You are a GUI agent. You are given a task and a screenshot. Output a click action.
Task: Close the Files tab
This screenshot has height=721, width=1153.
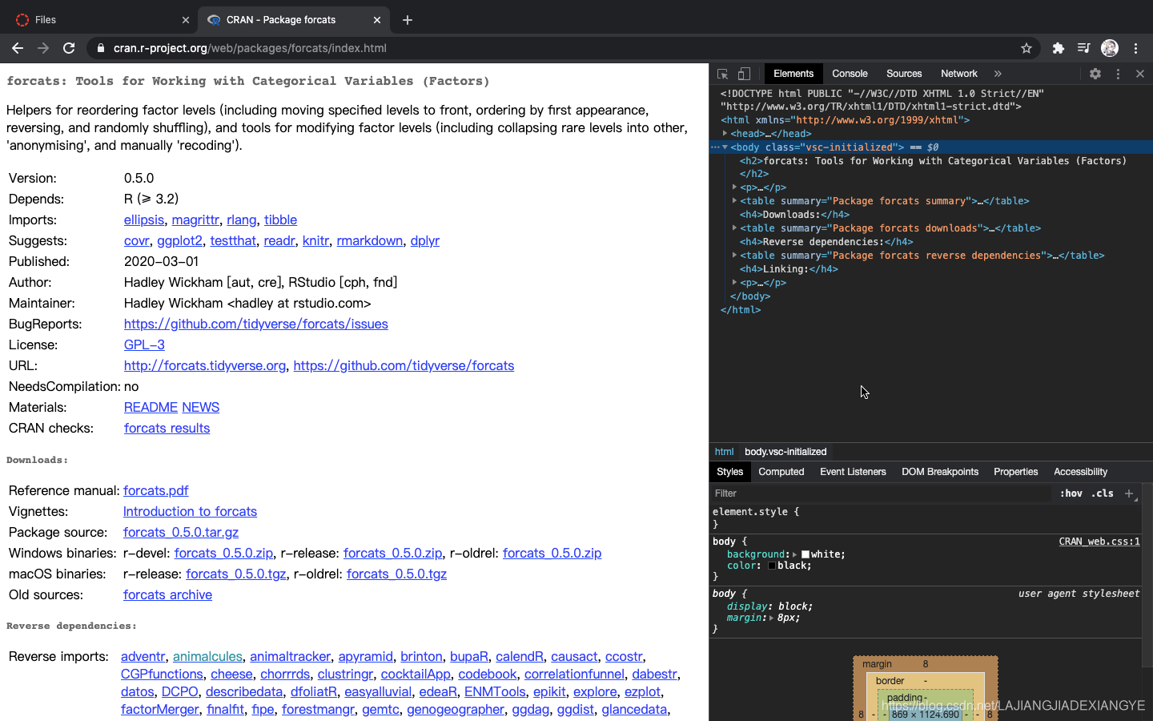tap(186, 20)
